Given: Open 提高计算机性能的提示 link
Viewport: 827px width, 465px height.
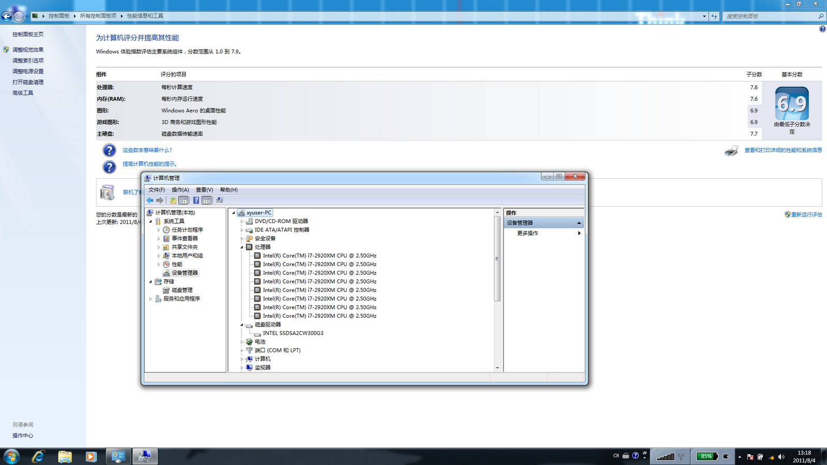Looking at the screenshot, I should (x=150, y=164).
